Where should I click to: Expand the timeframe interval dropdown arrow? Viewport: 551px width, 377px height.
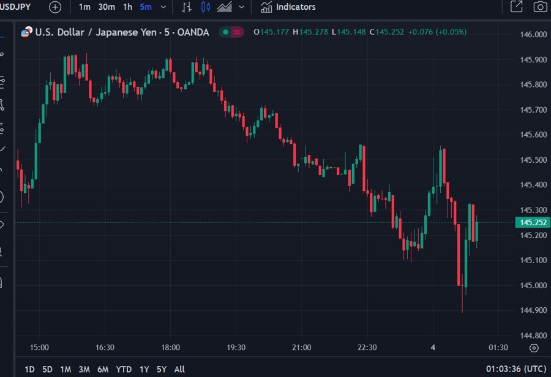point(163,7)
